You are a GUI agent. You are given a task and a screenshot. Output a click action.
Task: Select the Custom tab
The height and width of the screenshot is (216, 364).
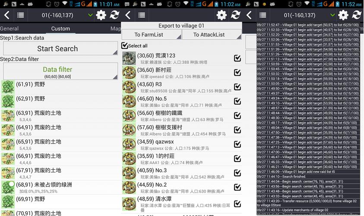[x=60, y=29]
